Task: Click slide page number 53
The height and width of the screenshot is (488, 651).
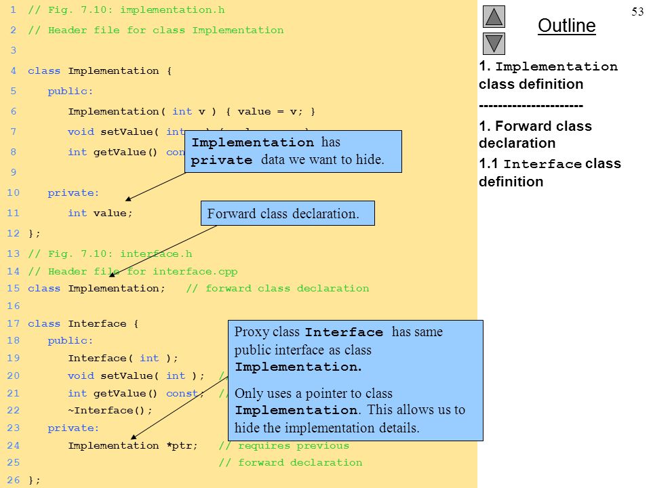Action: 637,12
